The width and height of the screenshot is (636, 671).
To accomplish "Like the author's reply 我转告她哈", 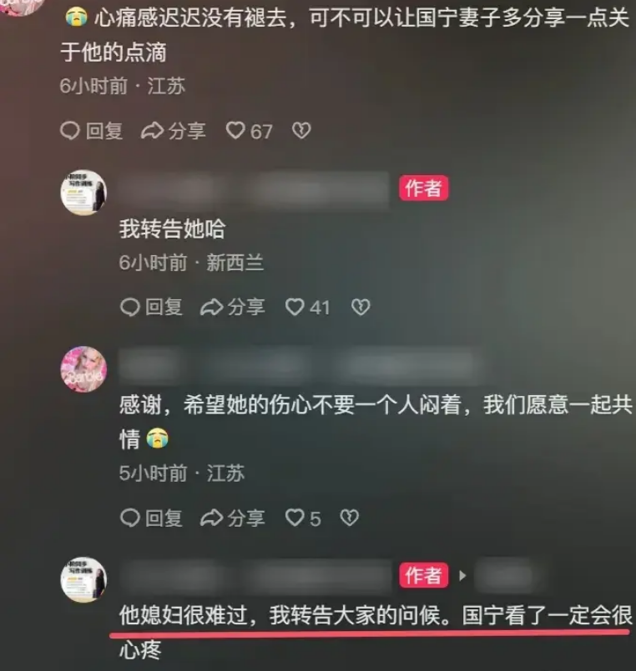I will 308,307.
